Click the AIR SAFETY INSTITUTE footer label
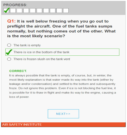Viewport: 127px width, 135px height. point(22,125)
